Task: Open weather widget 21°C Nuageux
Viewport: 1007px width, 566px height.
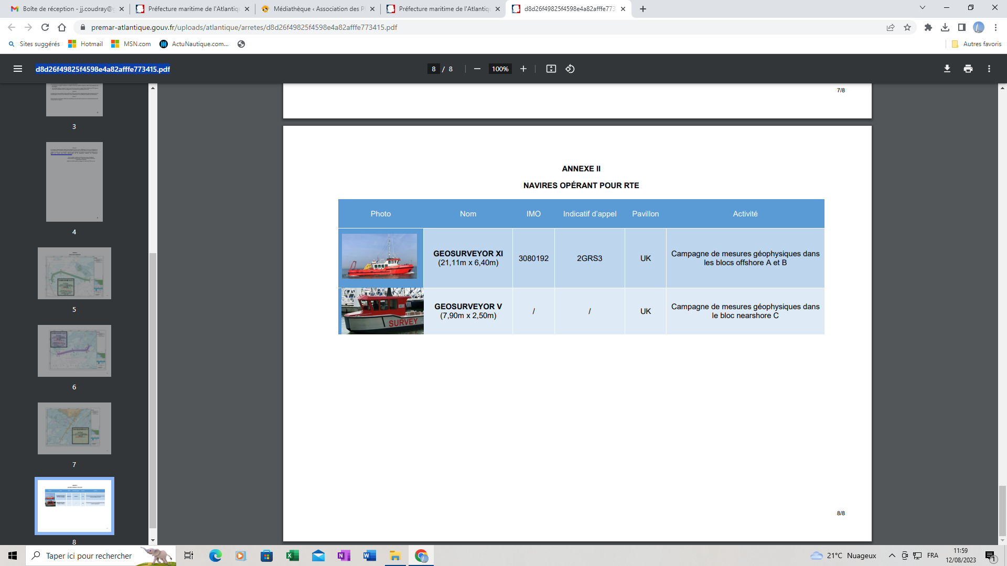Action: (x=843, y=556)
